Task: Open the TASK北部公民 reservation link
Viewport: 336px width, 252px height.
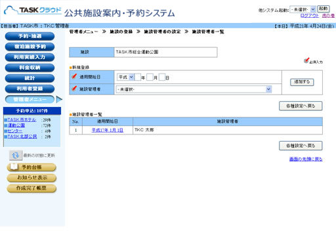Action: [x=22, y=136]
